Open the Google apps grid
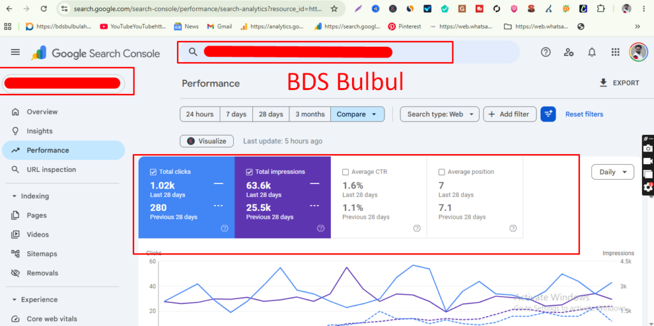654x326 pixels. click(615, 52)
